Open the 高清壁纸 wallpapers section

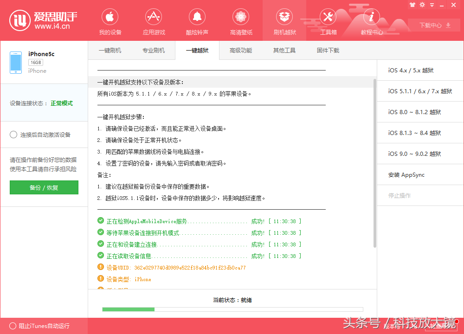click(x=240, y=21)
